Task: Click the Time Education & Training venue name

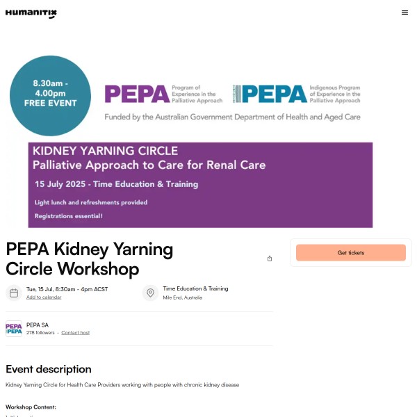Action: click(x=195, y=288)
